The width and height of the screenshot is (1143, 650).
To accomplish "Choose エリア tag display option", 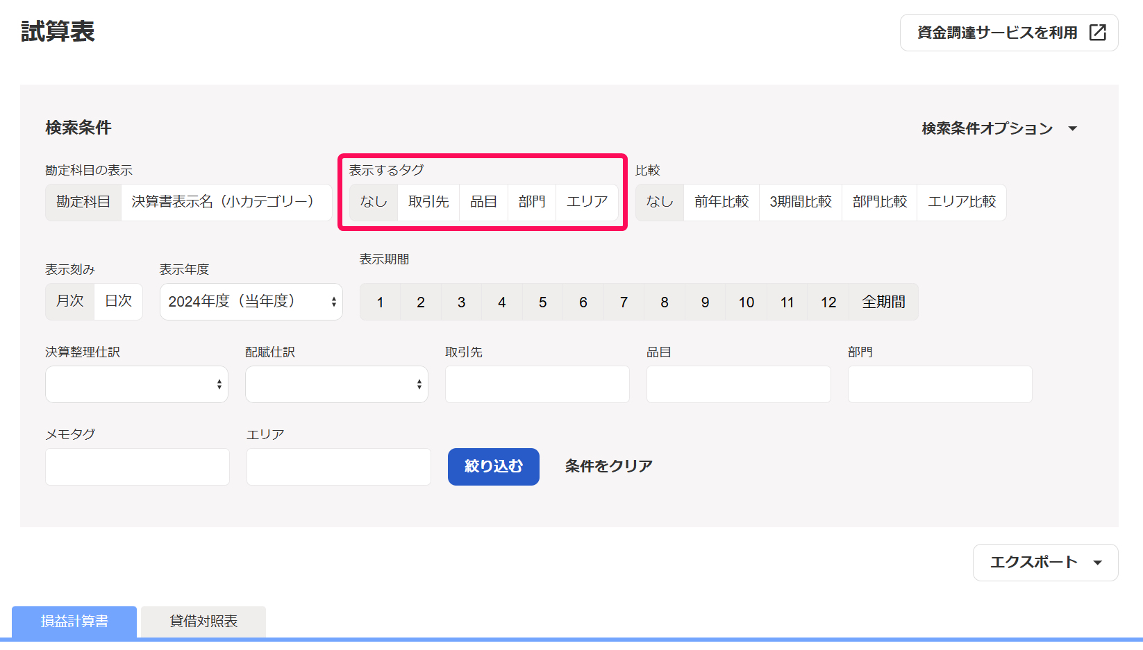I will point(587,202).
